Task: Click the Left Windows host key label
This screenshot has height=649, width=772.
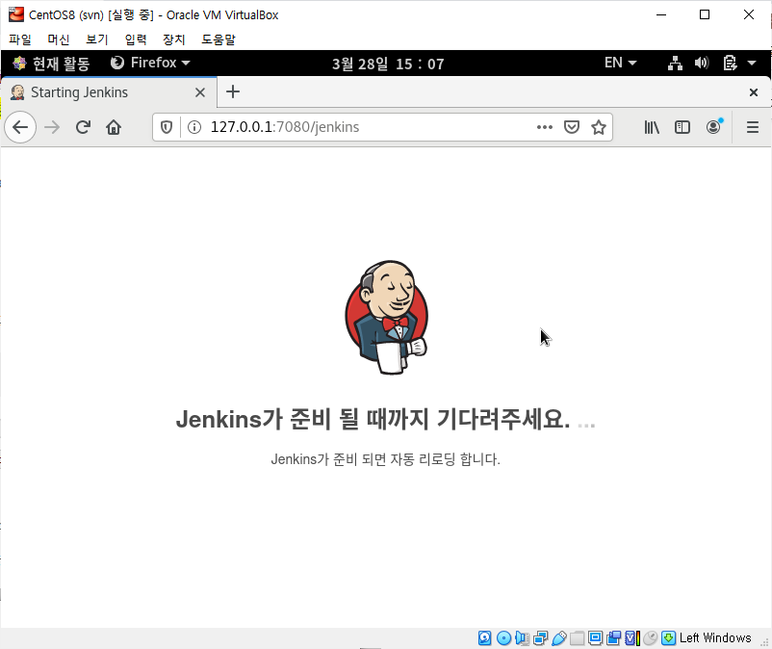Action: [715, 638]
